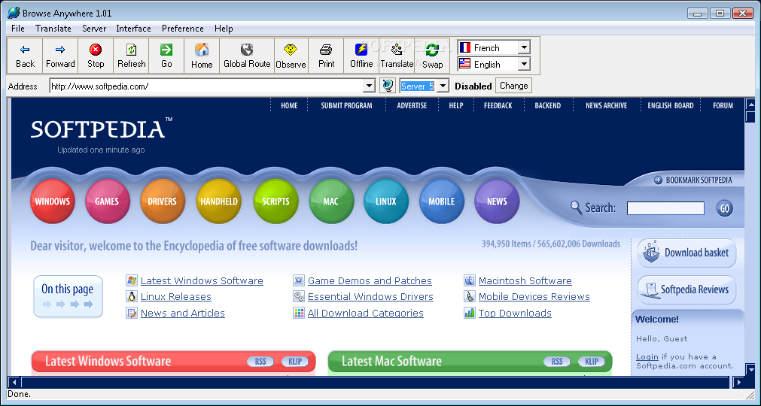
Task: Open the address history dropdown arrow
Action: pos(370,86)
